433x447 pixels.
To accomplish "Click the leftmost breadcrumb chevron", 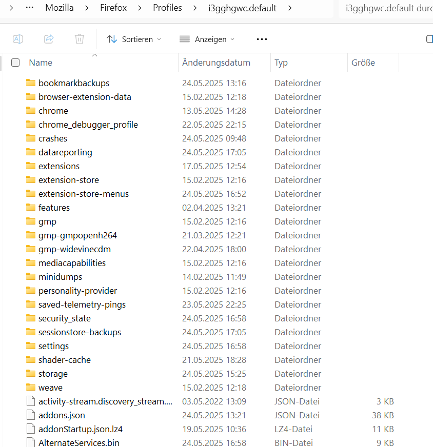I will (x=11, y=8).
